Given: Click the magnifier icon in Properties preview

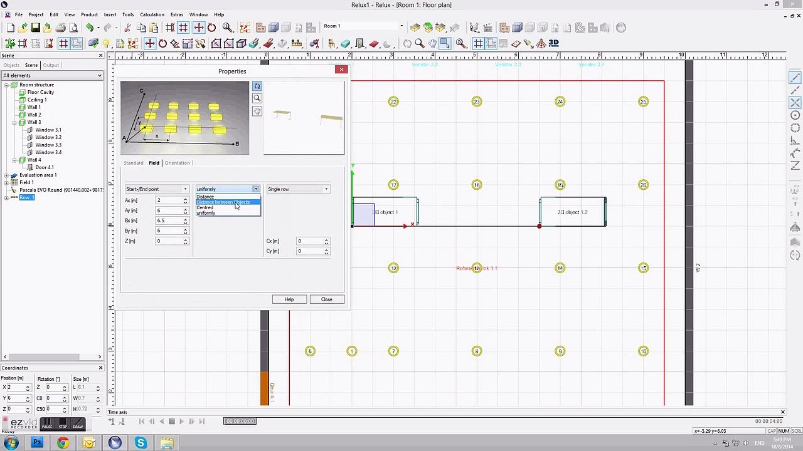Looking at the screenshot, I should (x=257, y=98).
